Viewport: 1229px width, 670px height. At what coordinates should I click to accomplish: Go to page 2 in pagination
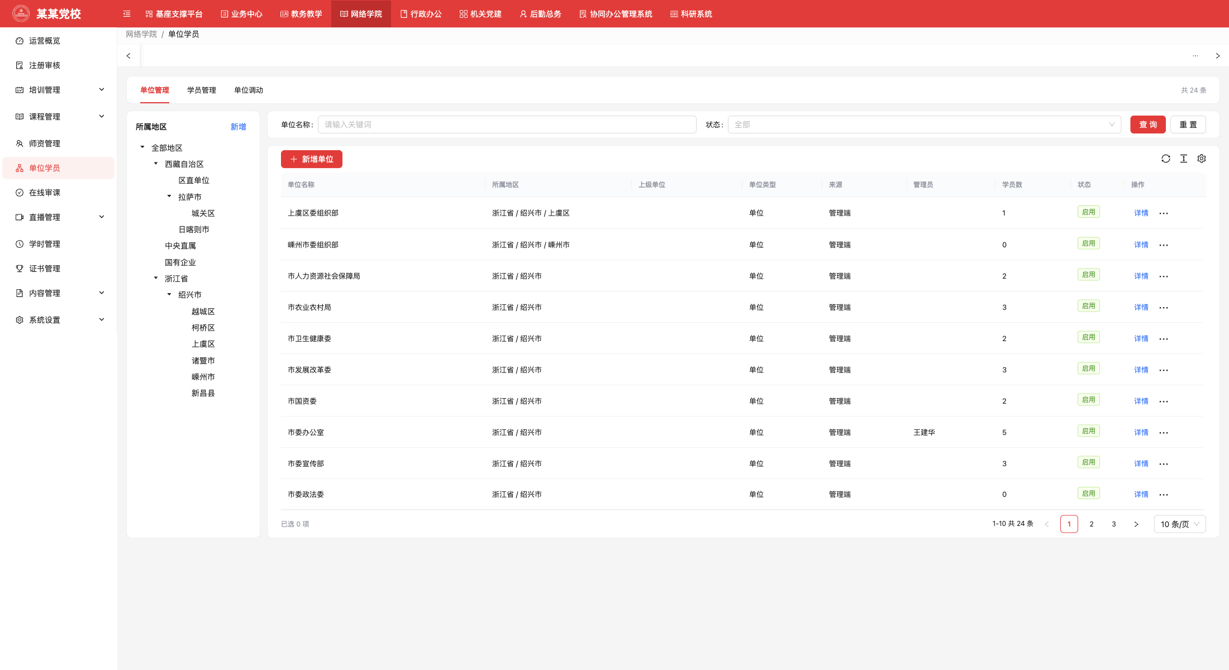1091,524
